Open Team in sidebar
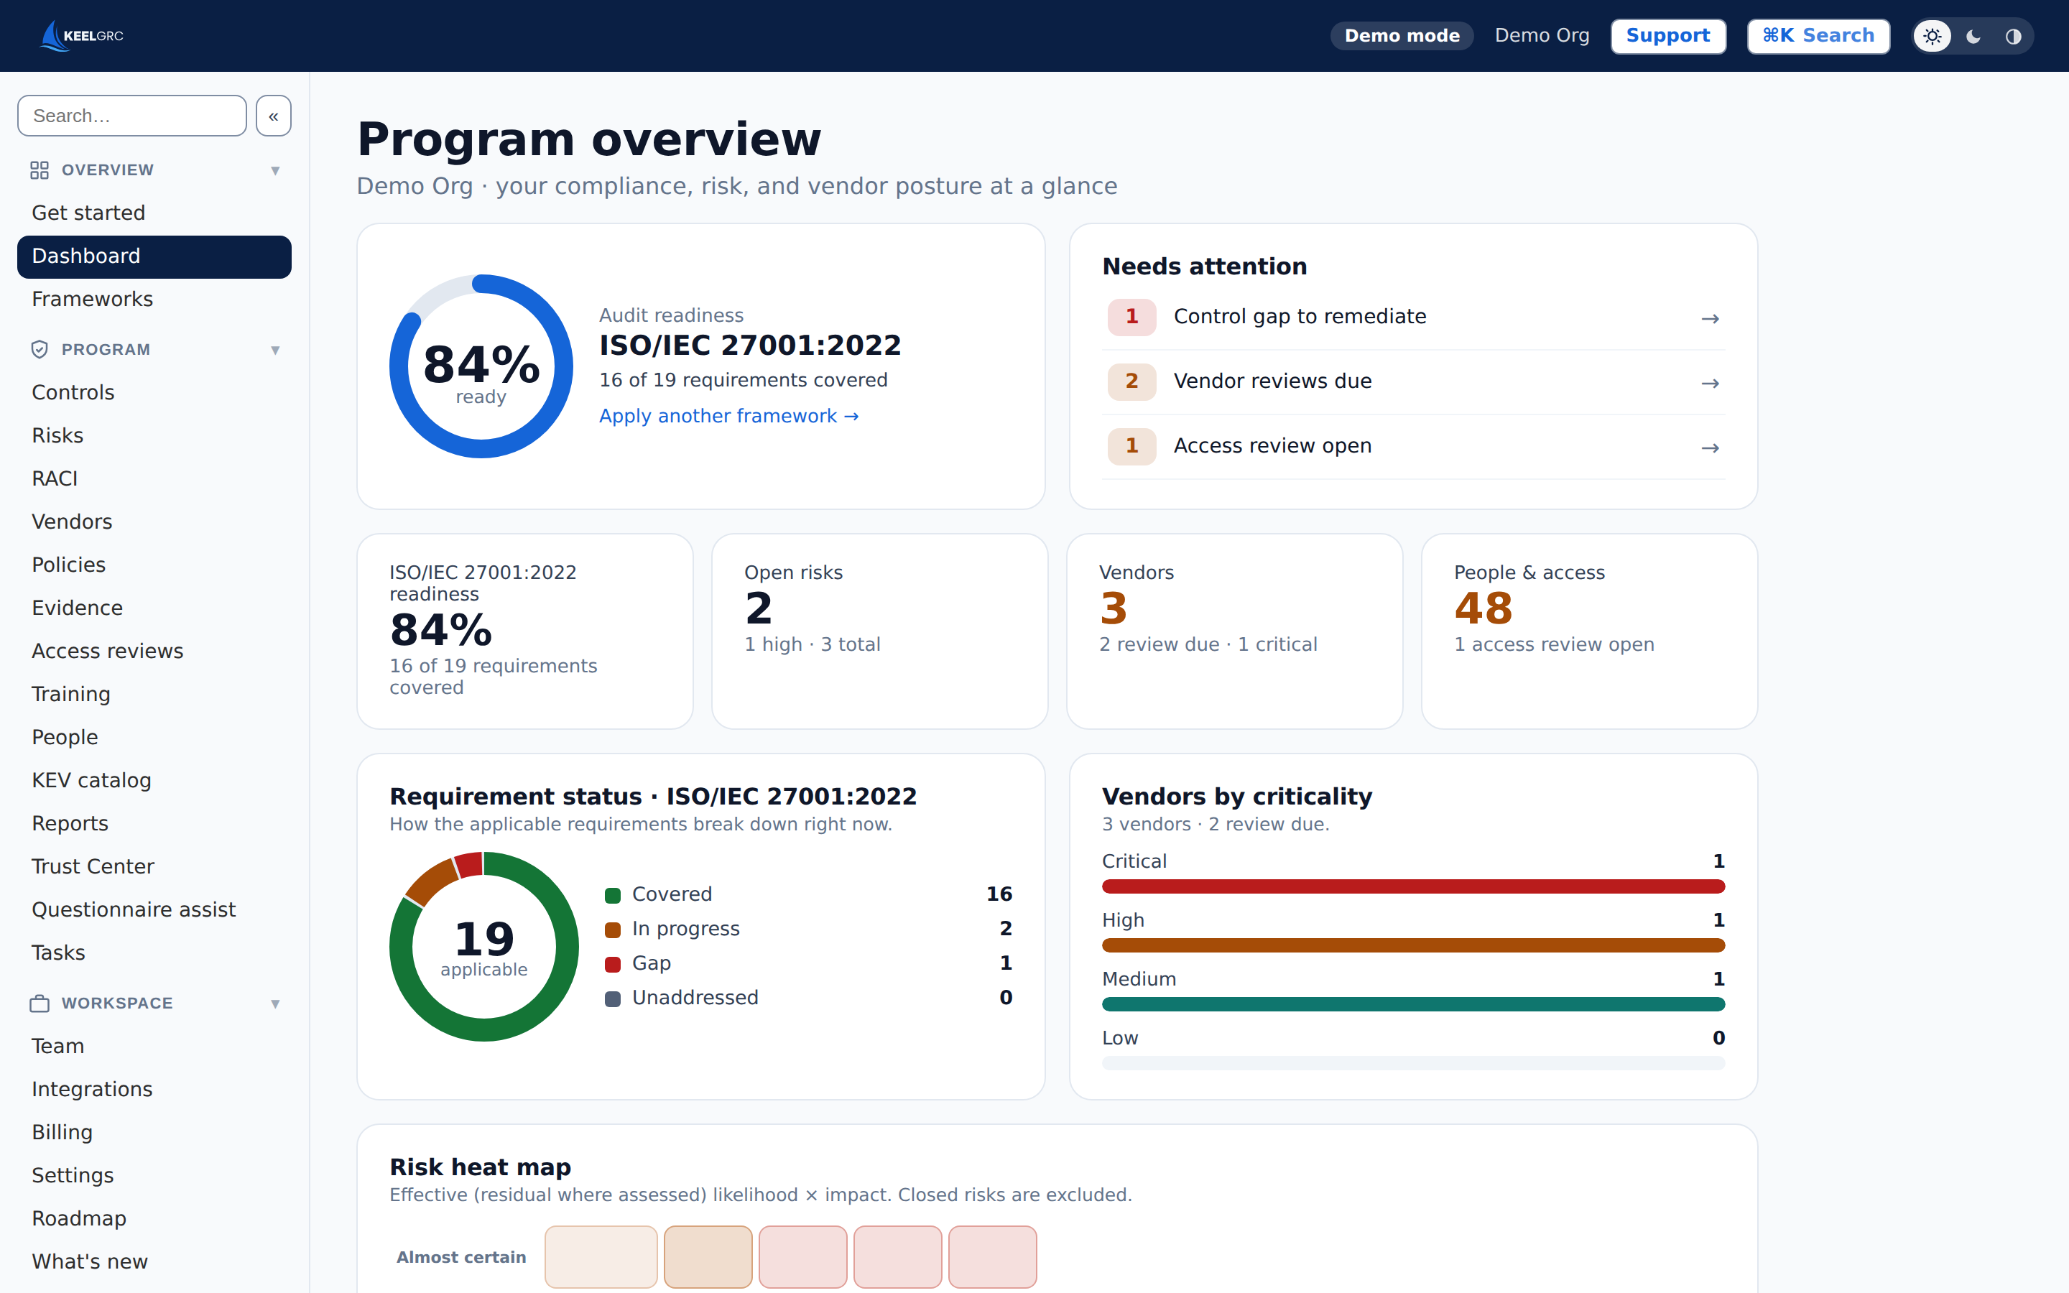The width and height of the screenshot is (2069, 1293). pos(154,1047)
